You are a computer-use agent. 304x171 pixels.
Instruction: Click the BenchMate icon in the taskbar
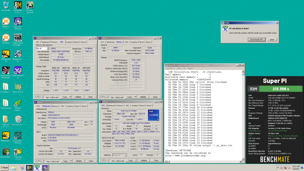[x=29, y=168]
